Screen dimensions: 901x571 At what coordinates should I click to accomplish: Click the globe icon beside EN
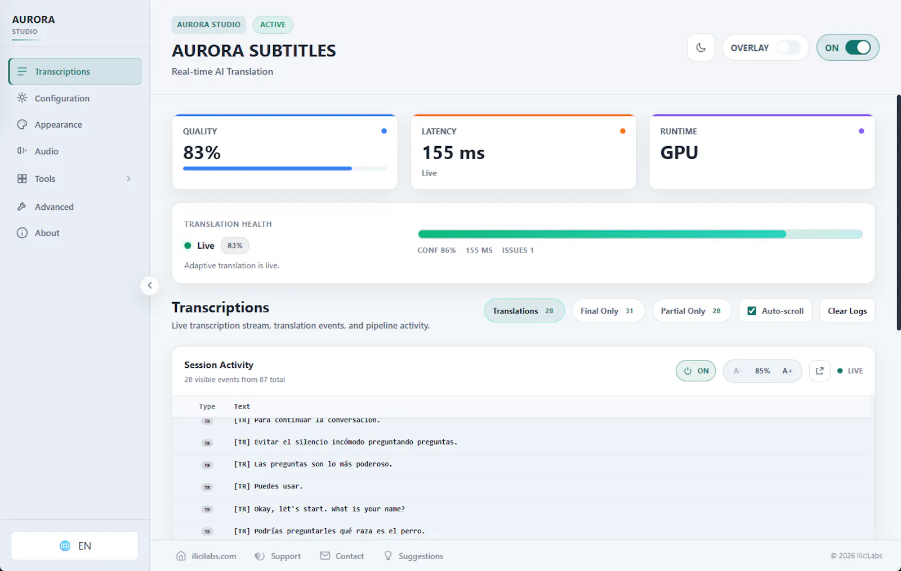coord(65,546)
